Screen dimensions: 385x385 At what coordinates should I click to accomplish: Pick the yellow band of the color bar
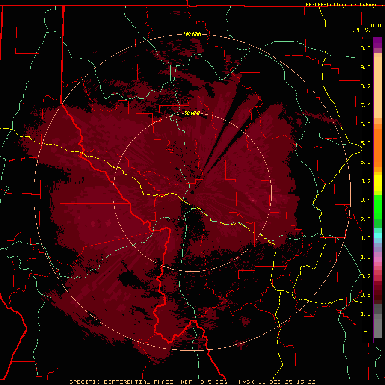pyautogui.click(x=378, y=183)
